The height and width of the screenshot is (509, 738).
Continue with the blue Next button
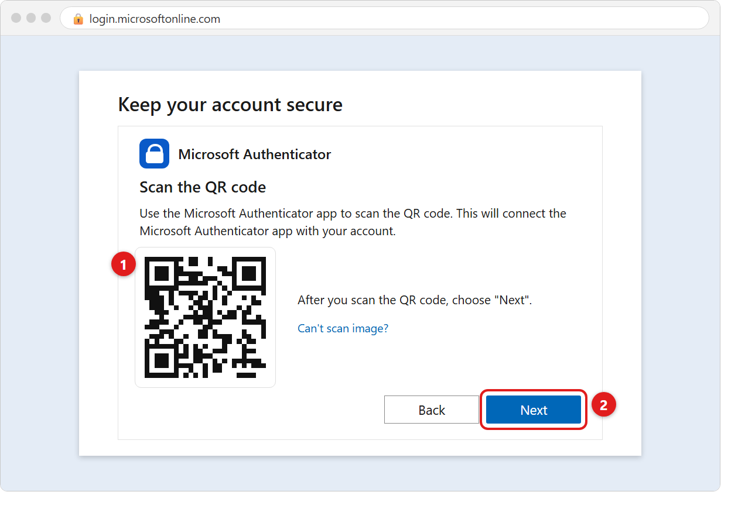click(534, 410)
